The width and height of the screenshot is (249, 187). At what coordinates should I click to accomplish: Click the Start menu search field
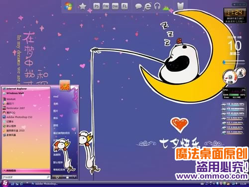(x=26, y=177)
